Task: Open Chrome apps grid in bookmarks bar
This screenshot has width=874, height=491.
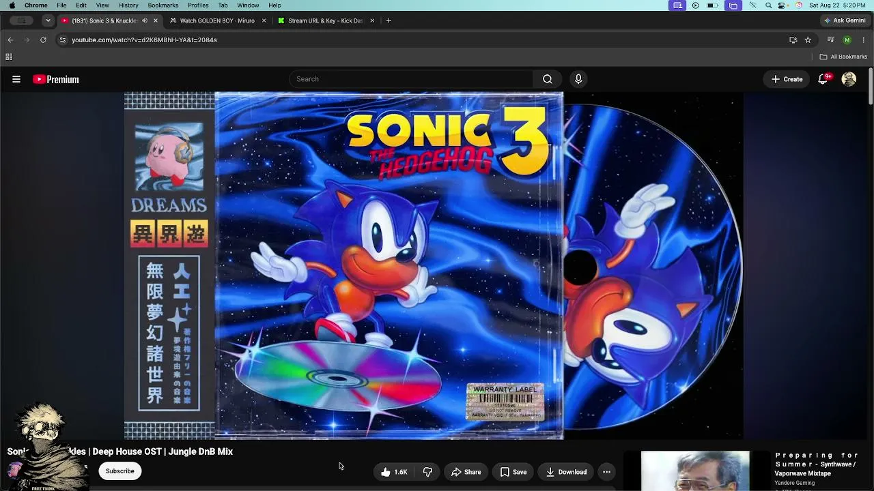Action: [9, 57]
